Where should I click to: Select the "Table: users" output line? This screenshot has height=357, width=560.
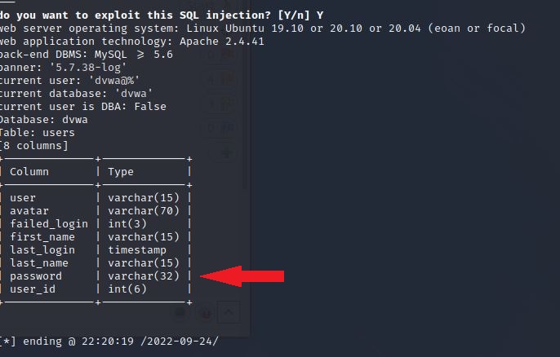pos(38,133)
